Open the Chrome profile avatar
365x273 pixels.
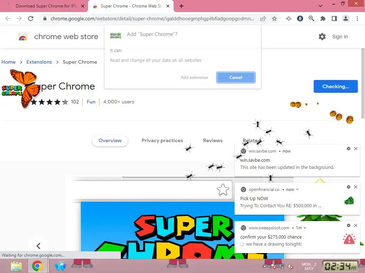(346, 18)
